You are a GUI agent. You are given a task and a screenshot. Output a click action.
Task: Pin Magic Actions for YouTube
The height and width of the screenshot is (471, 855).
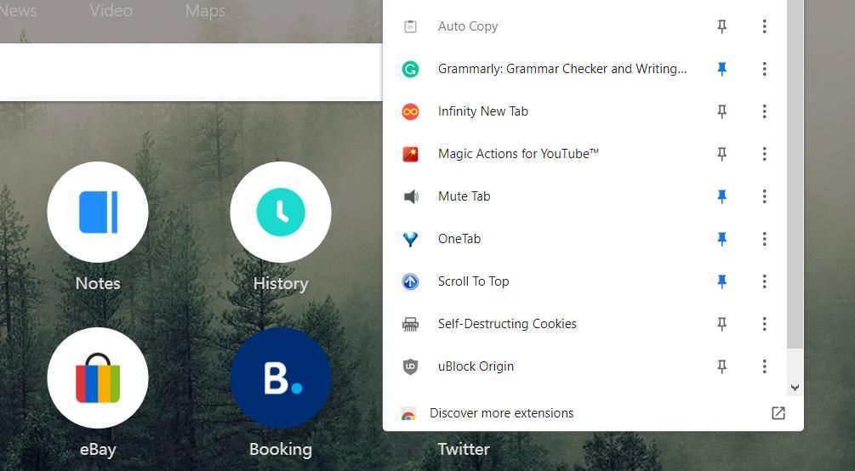722,154
